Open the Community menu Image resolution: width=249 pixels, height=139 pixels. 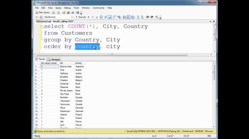99,8
